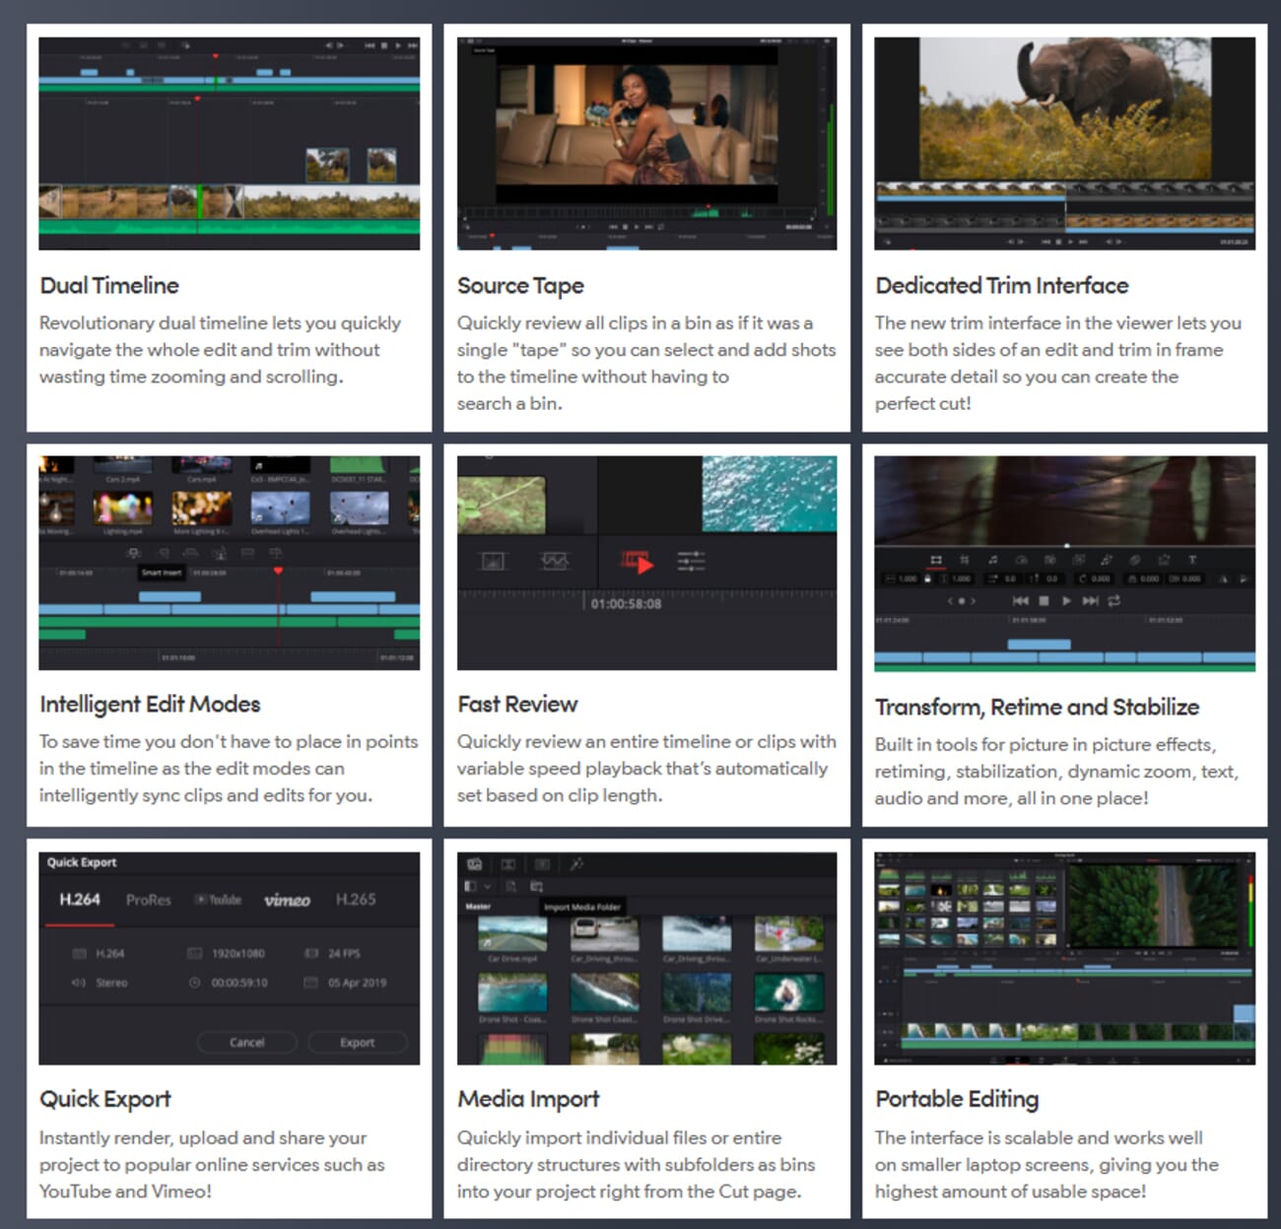Click the stop button in the playback controls
Screen dimensions: 1281x1229
[1044, 600]
